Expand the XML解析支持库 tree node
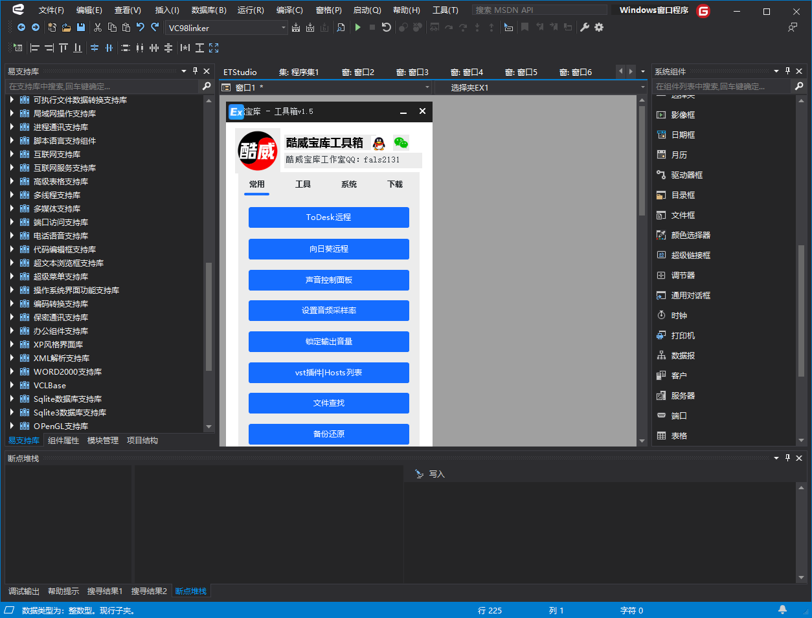This screenshot has height=618, width=812. click(12, 358)
